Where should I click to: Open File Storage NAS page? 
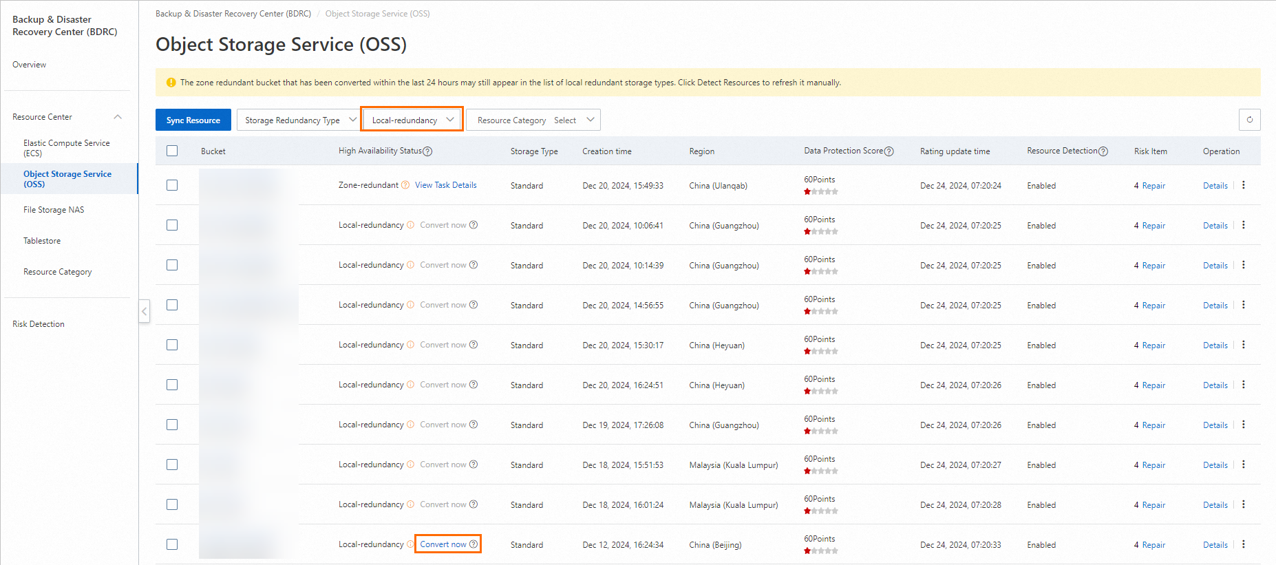coord(54,210)
